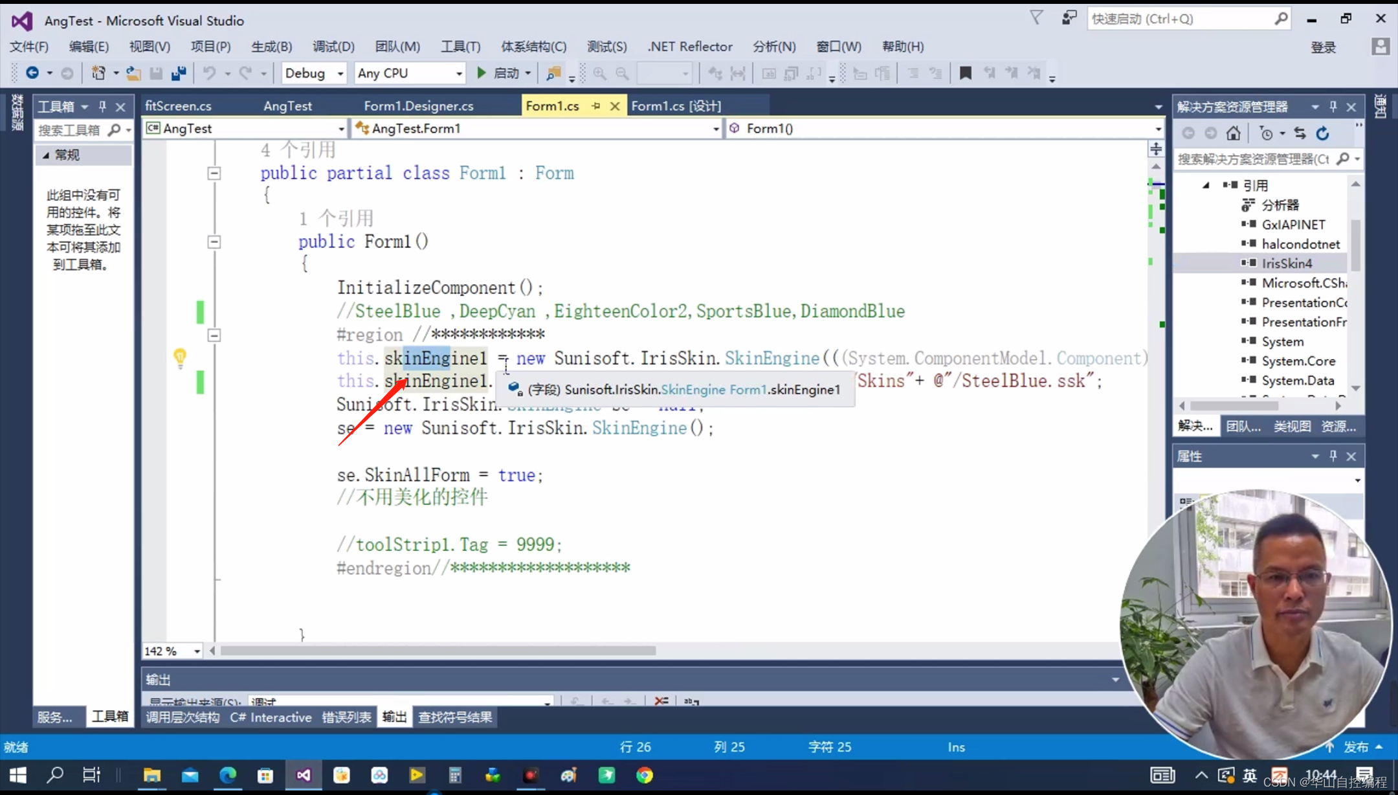
Task: Open the 调试(D) menu
Action: point(333,47)
